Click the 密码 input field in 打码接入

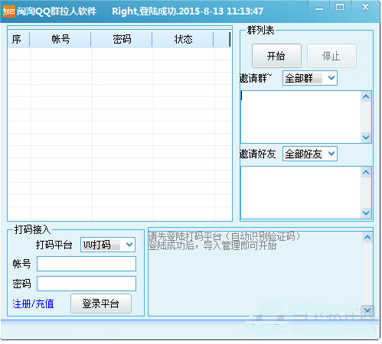pos(87,284)
